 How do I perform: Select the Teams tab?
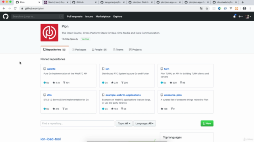click(x=118, y=50)
